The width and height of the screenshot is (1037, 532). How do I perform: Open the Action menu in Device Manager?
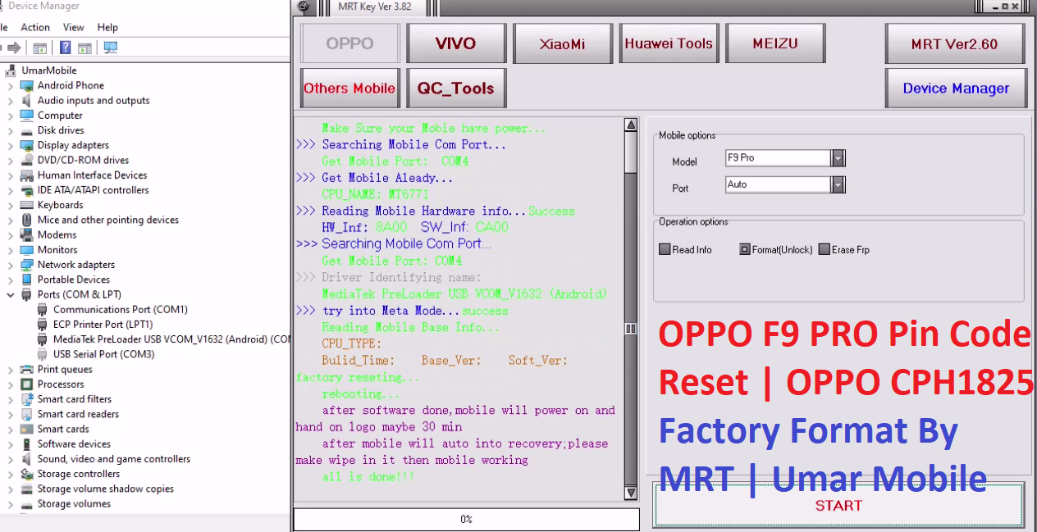click(35, 27)
